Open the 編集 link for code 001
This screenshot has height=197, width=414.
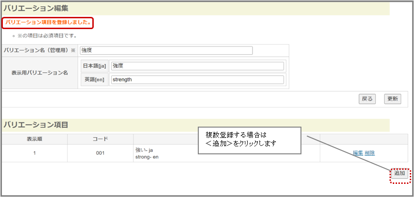point(358,153)
